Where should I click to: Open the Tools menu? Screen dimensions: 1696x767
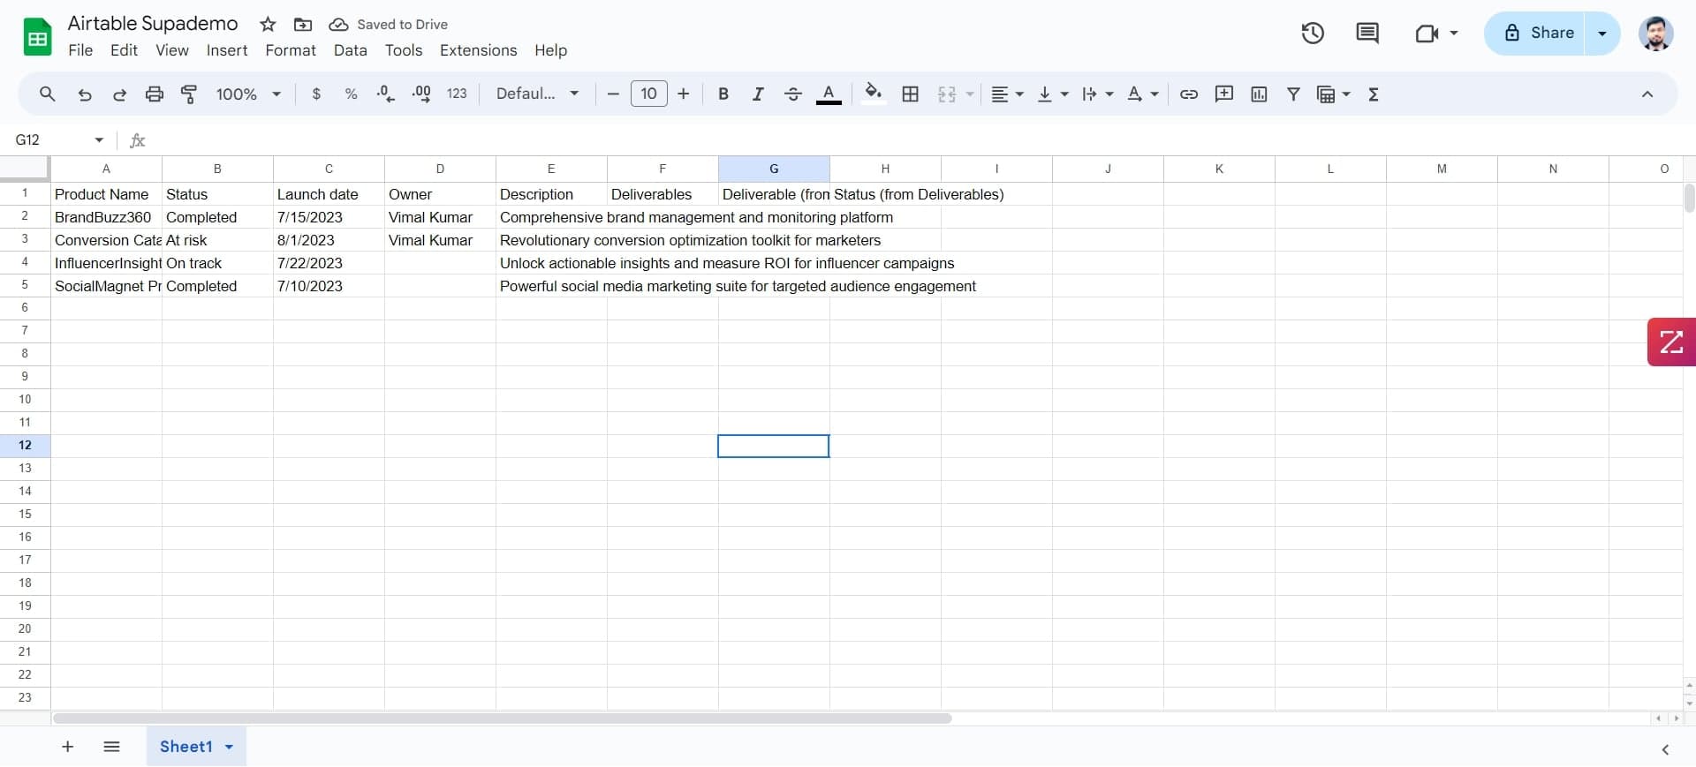[404, 50]
